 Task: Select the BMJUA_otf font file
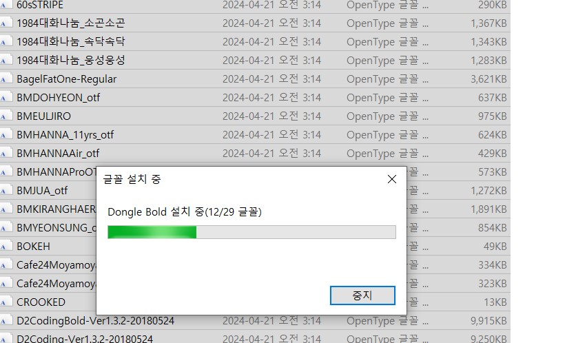[42, 191]
